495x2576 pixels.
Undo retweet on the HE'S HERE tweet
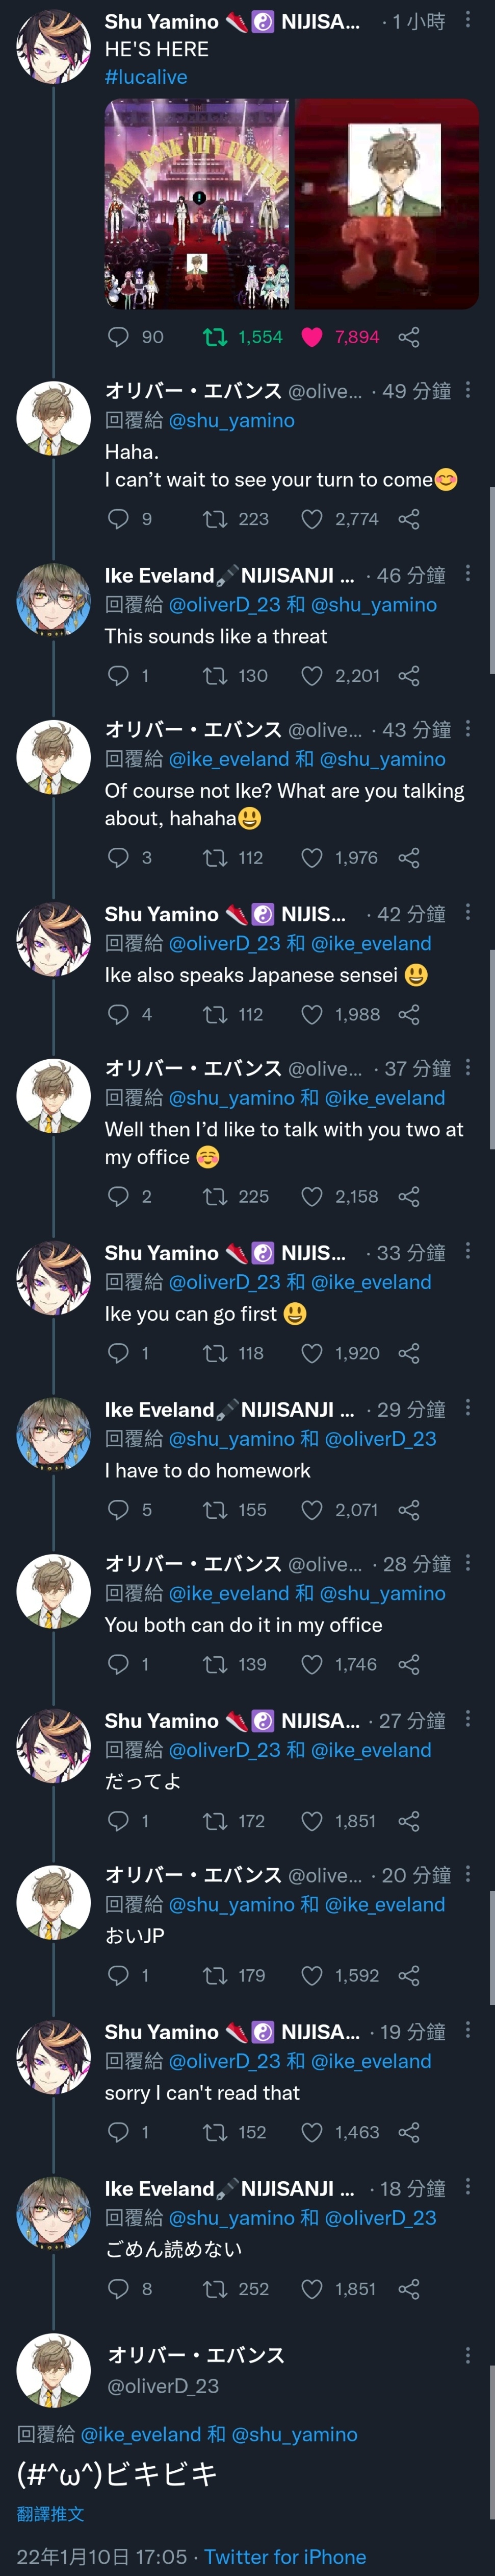point(215,337)
